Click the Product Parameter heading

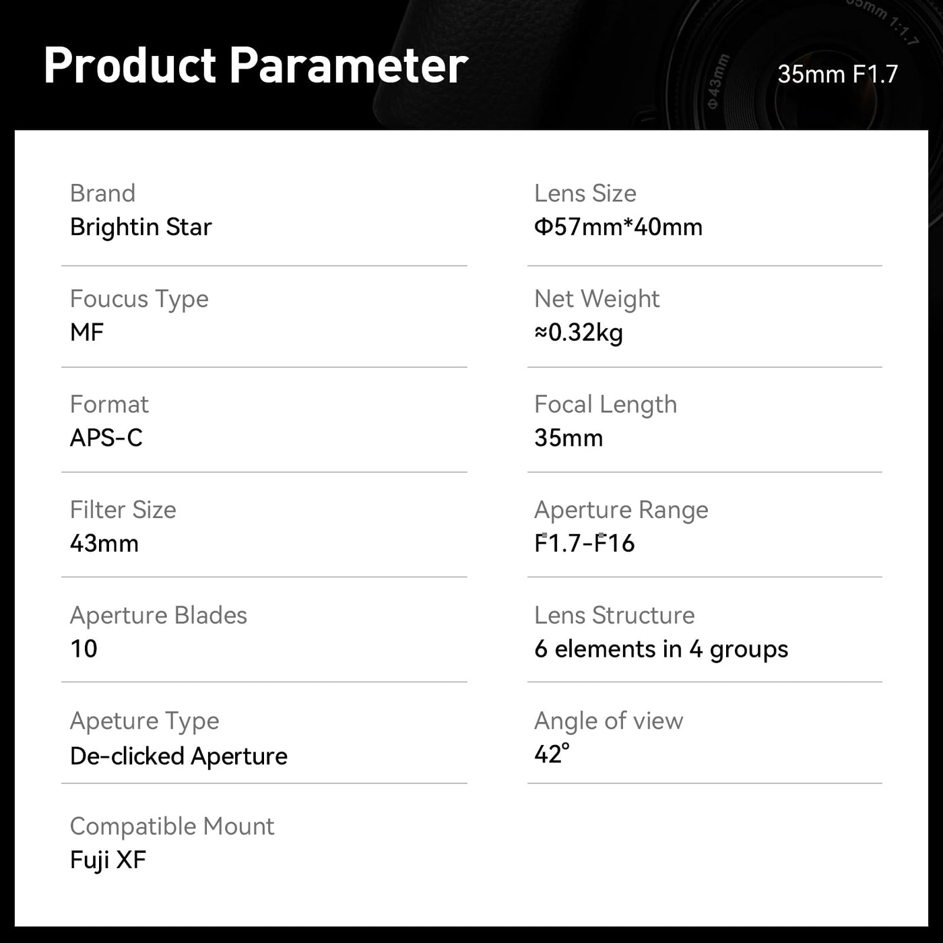[255, 65]
